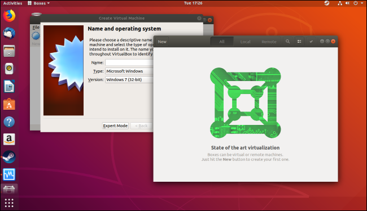Maximize the Boxes window
This screenshot has height=211, width=367.
(327, 41)
